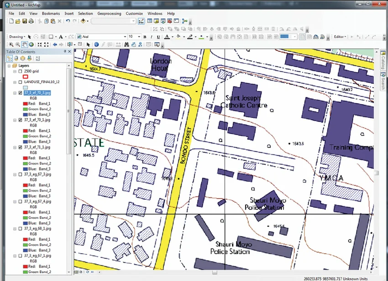Collapse the Layers data frame node
Viewport: 388px width, 281px height.
point(9,66)
